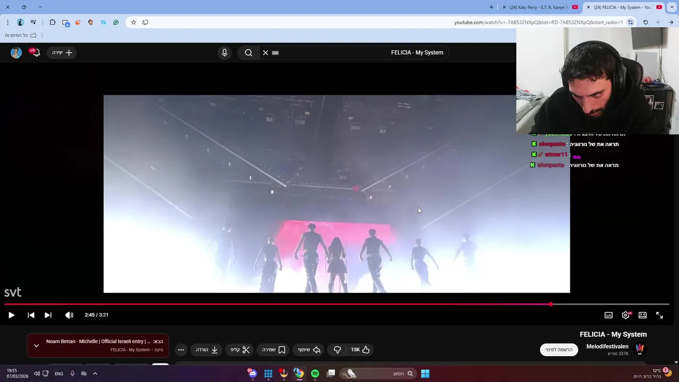Switch to theater mode view
679x382 pixels.
(x=642, y=315)
